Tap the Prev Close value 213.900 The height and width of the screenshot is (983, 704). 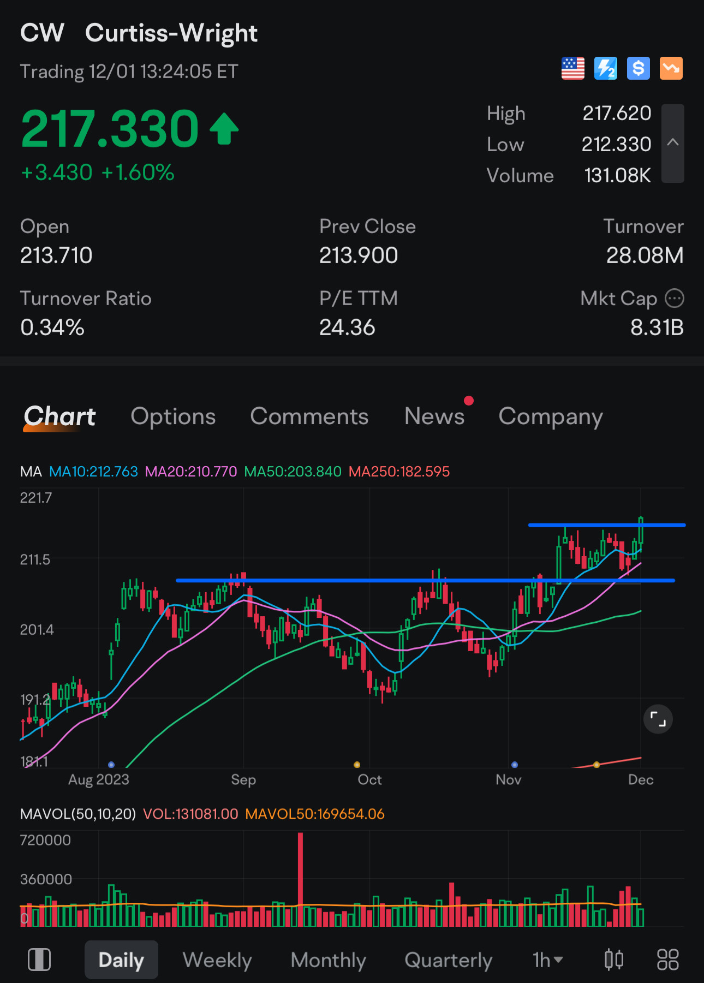(359, 255)
